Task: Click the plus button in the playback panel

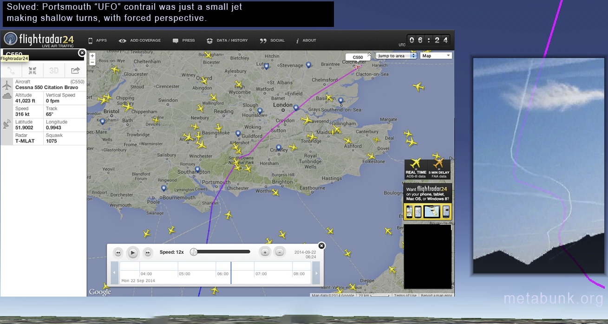Action: pos(265,252)
